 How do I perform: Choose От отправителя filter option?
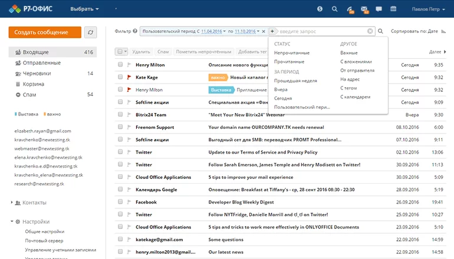click(x=357, y=70)
